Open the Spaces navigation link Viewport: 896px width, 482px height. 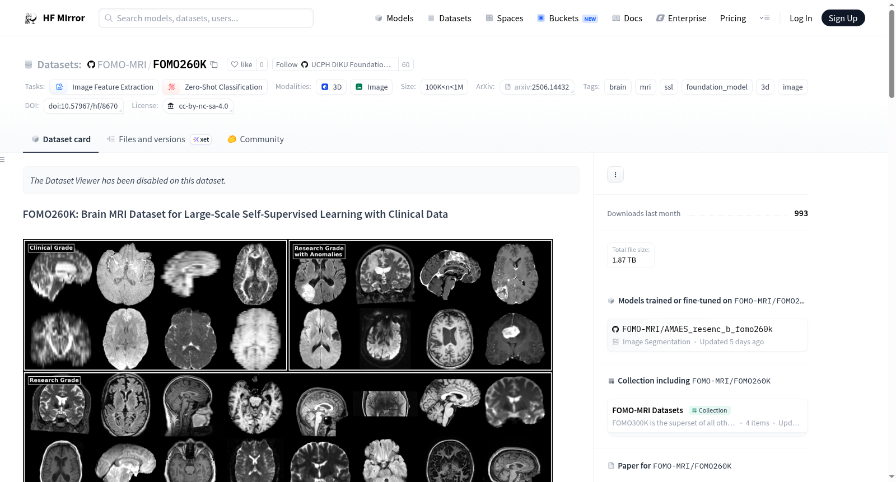[x=504, y=18]
